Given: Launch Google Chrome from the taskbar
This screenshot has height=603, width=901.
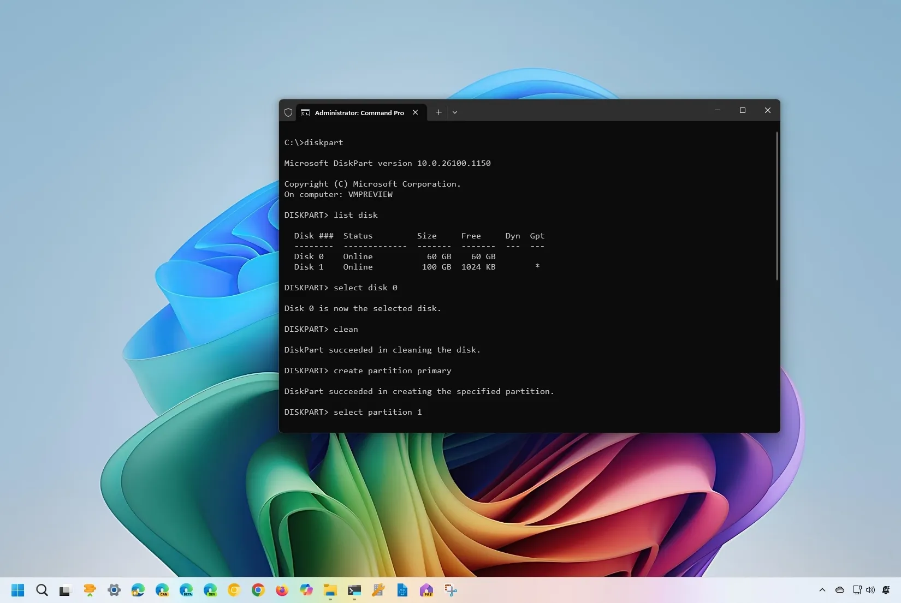Looking at the screenshot, I should [x=258, y=590].
